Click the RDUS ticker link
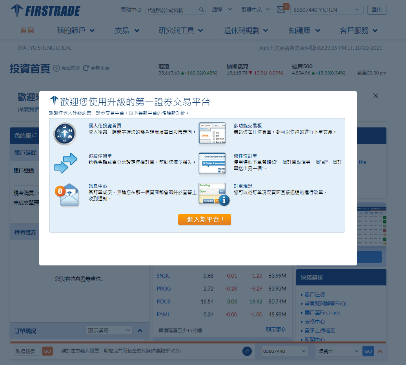 (x=164, y=301)
